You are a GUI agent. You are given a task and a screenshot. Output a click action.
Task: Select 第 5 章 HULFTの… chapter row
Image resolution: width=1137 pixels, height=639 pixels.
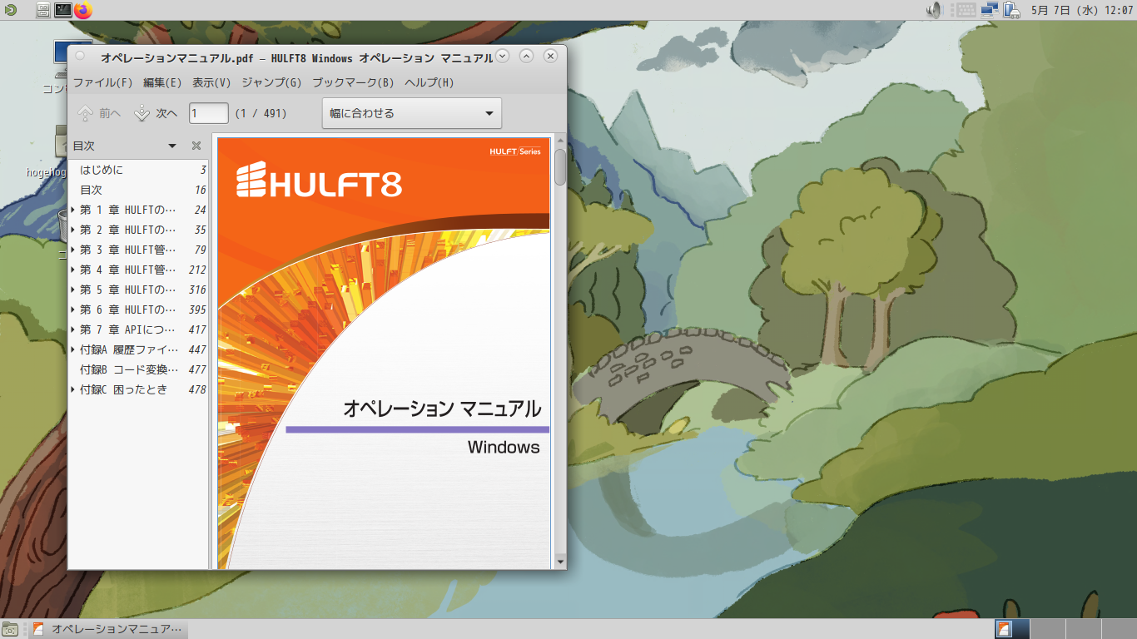tap(138, 290)
